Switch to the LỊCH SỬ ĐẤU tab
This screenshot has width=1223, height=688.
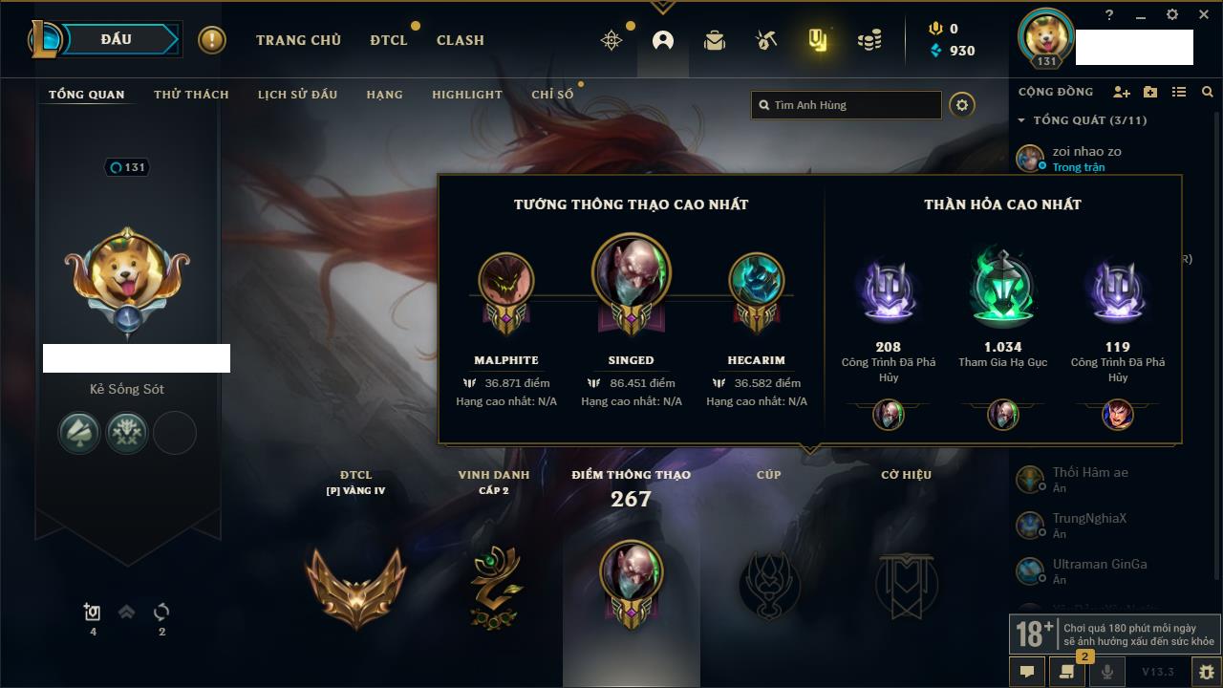[297, 95]
